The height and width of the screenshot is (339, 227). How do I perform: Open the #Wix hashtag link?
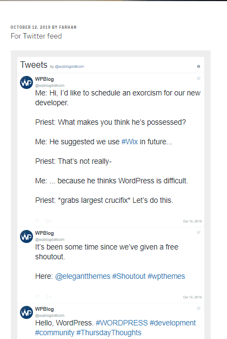[130, 142]
